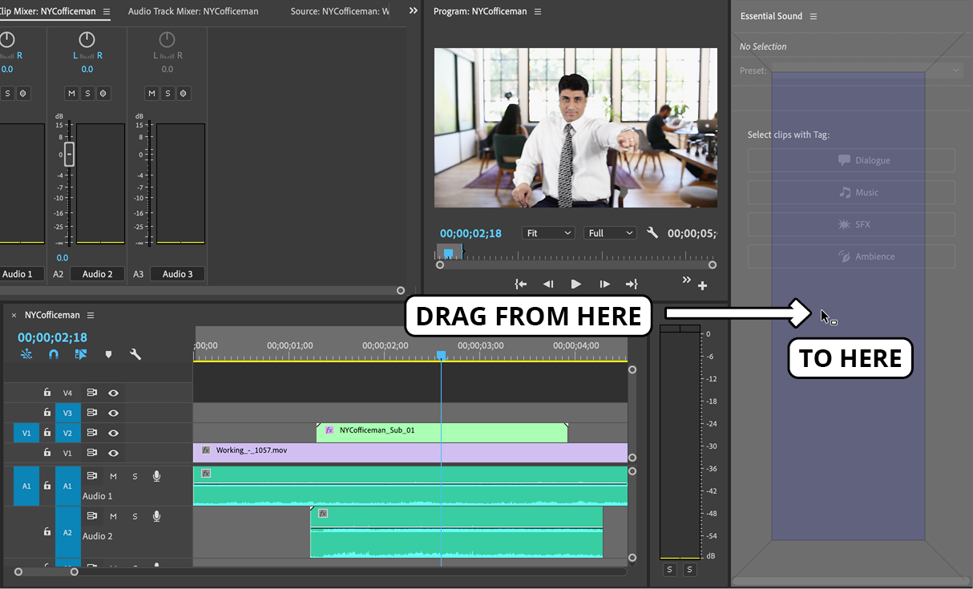
Task: Toggle Snap in Timeline magnet icon
Action: pyautogui.click(x=54, y=354)
